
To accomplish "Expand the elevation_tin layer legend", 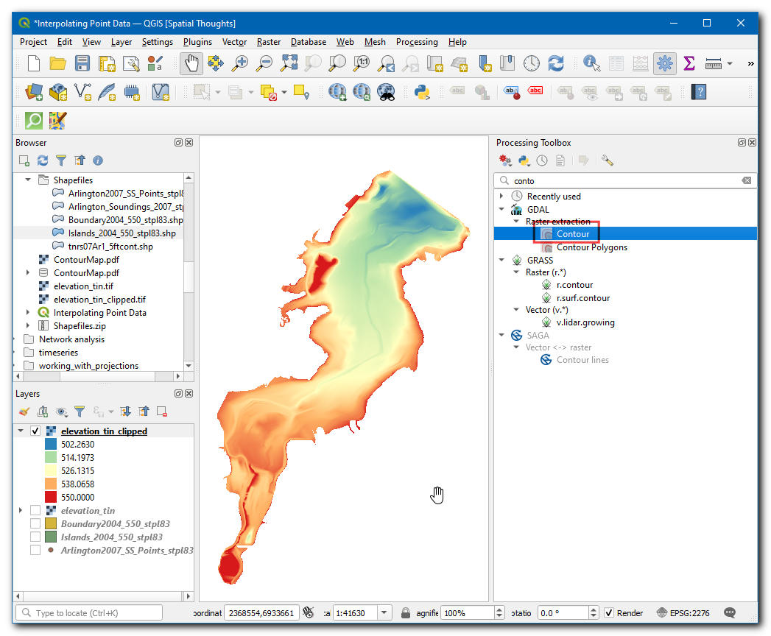I will click(21, 511).
